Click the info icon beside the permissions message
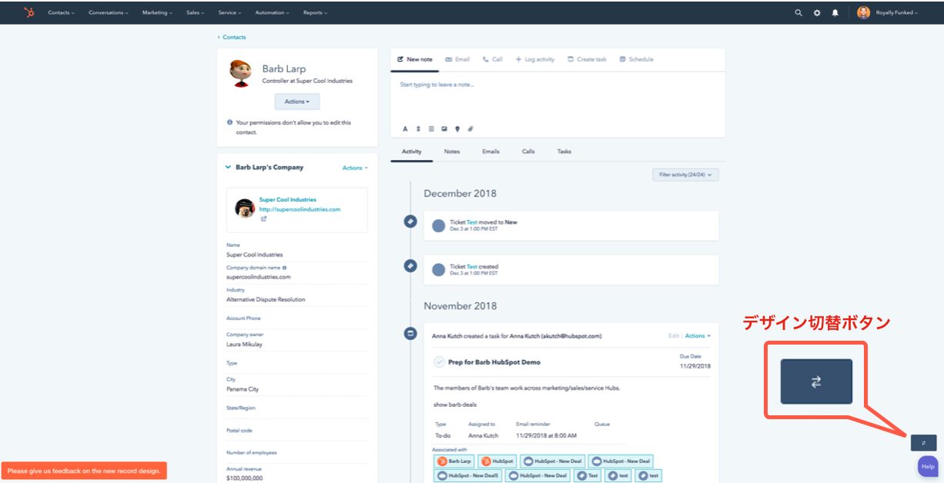Image resolution: width=944 pixels, height=483 pixels. [229, 122]
